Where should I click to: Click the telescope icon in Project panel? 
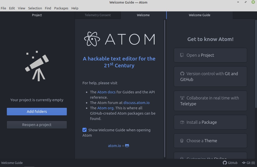[x=37, y=66]
